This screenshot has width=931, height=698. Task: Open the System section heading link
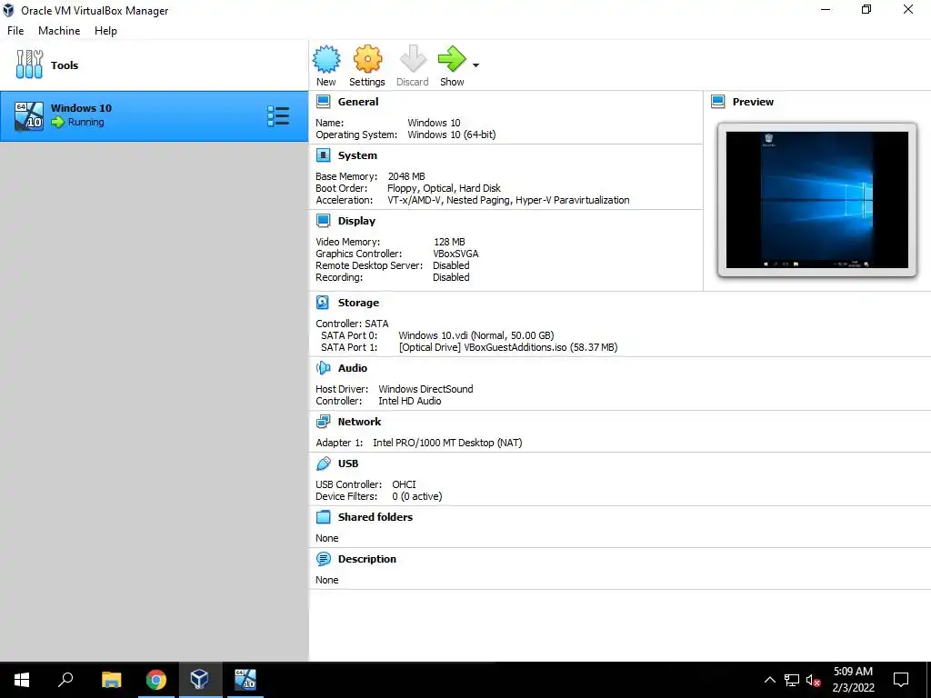pyautogui.click(x=357, y=155)
